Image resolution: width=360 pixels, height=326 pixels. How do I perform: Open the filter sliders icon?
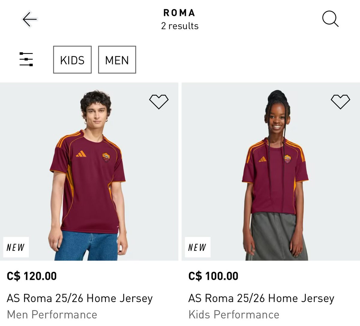26,59
